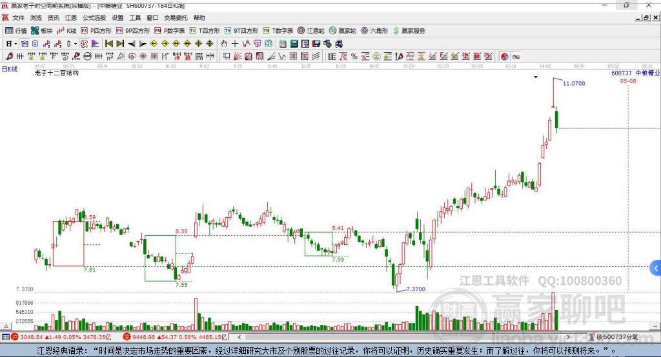The width and height of the screenshot is (661, 357).
Task: Select the n² square tool
Action: [x=110, y=57]
